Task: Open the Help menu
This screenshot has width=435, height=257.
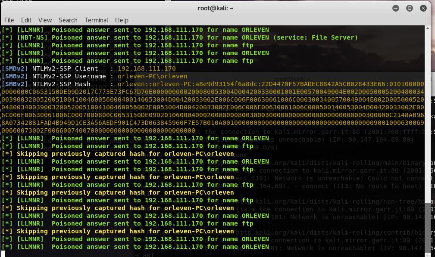Action: click(122, 20)
